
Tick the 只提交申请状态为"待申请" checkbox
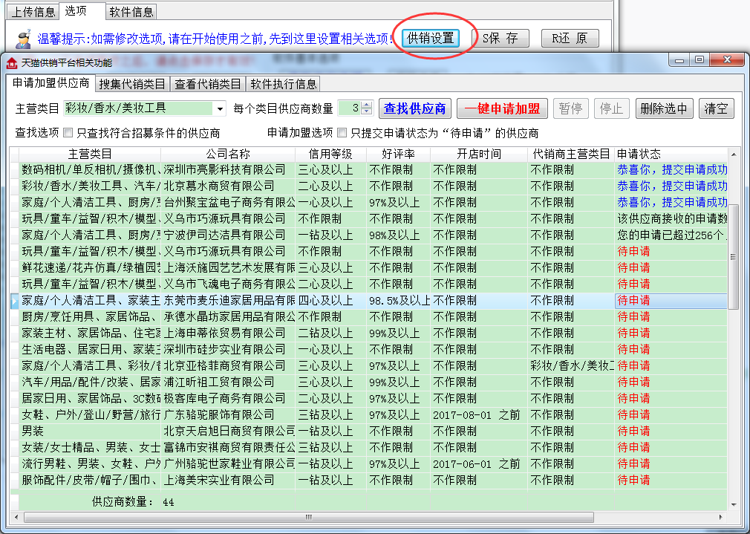[342, 134]
